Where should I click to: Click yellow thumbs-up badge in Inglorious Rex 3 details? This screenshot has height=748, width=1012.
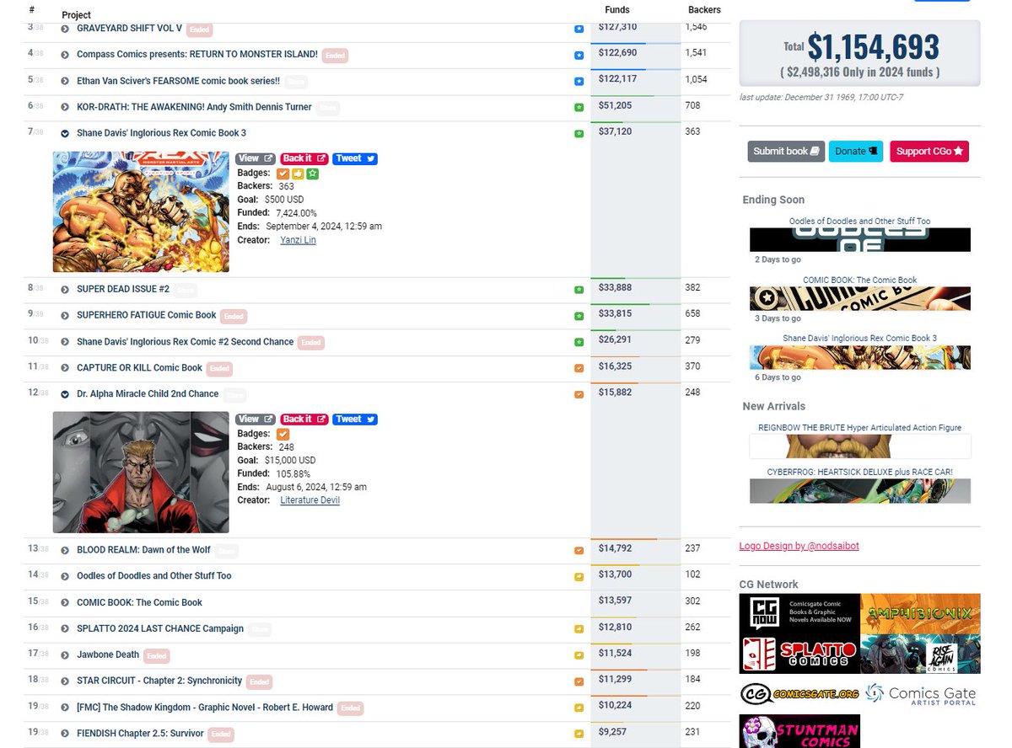[298, 174]
